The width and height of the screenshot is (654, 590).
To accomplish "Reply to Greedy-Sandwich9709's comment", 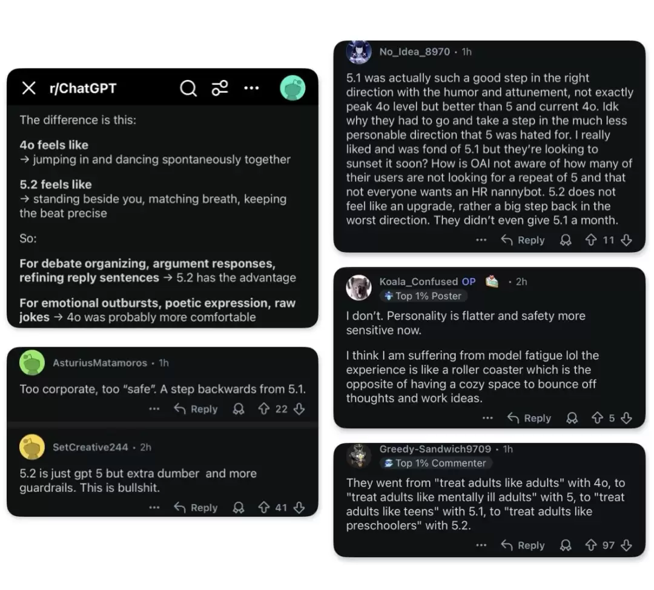I will point(523,545).
